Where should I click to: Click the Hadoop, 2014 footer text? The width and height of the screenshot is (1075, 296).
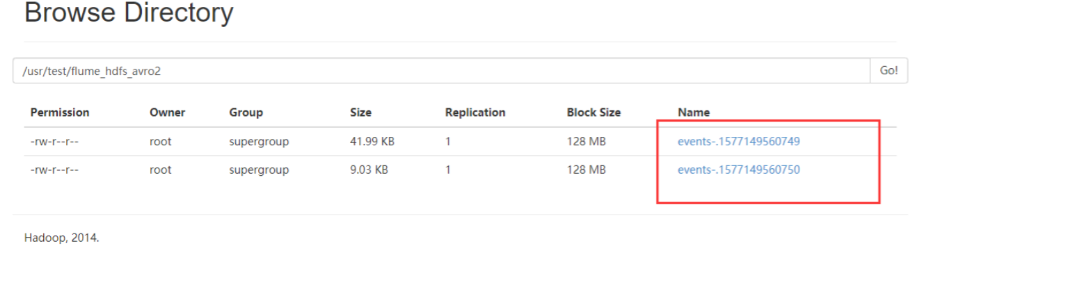62,238
